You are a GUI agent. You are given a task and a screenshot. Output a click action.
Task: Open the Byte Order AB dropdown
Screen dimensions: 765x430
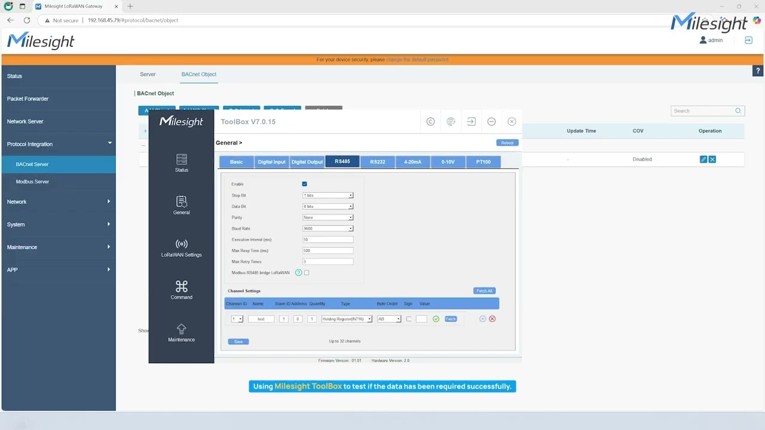390,319
